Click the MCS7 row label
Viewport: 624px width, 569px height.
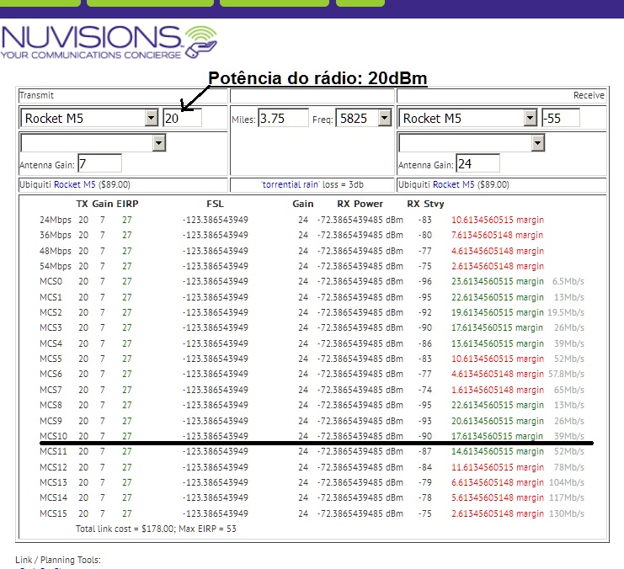coord(51,390)
